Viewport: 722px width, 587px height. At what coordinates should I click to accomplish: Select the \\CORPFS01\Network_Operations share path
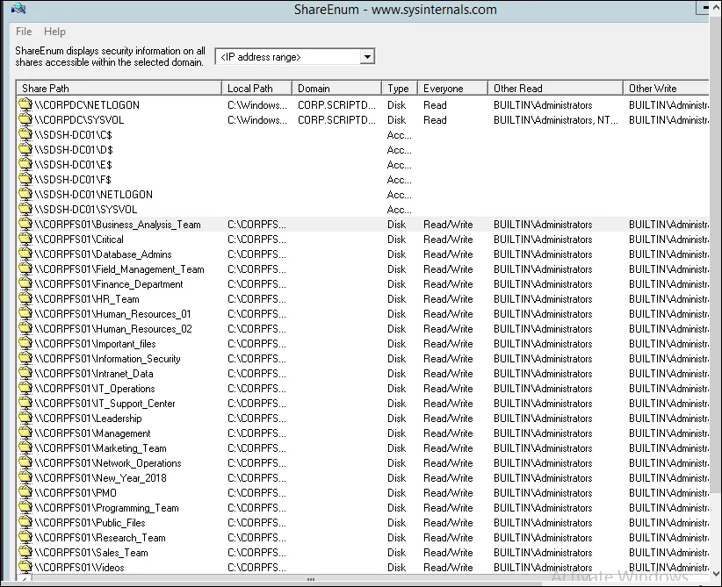(108, 462)
